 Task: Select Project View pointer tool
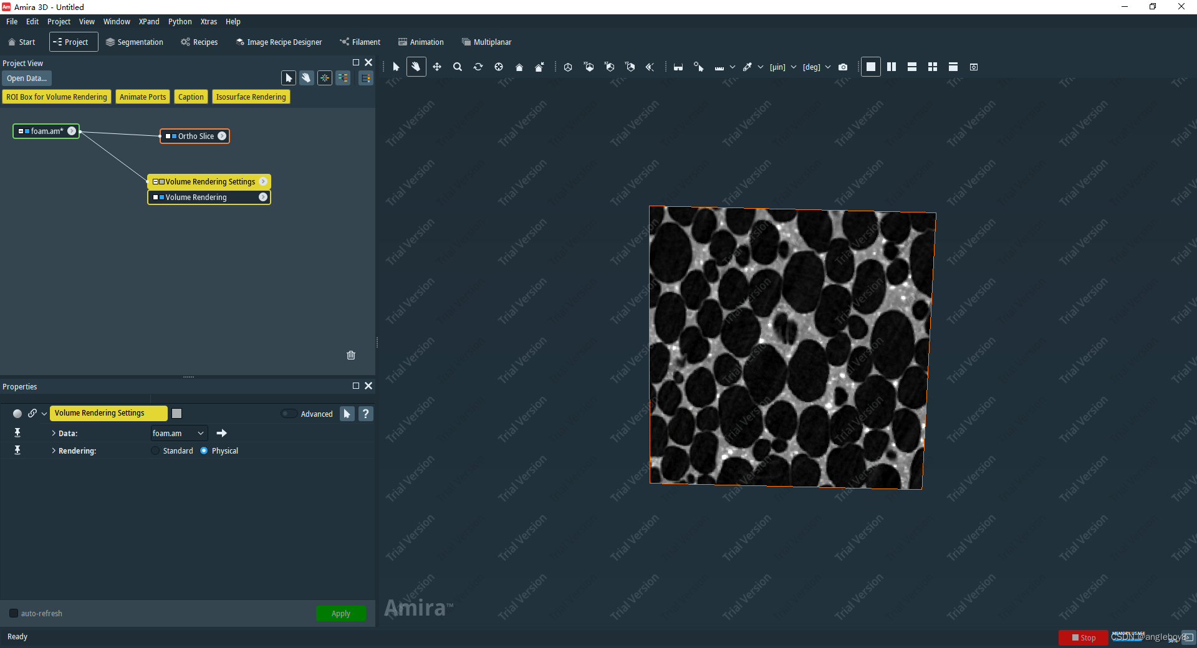[288, 78]
